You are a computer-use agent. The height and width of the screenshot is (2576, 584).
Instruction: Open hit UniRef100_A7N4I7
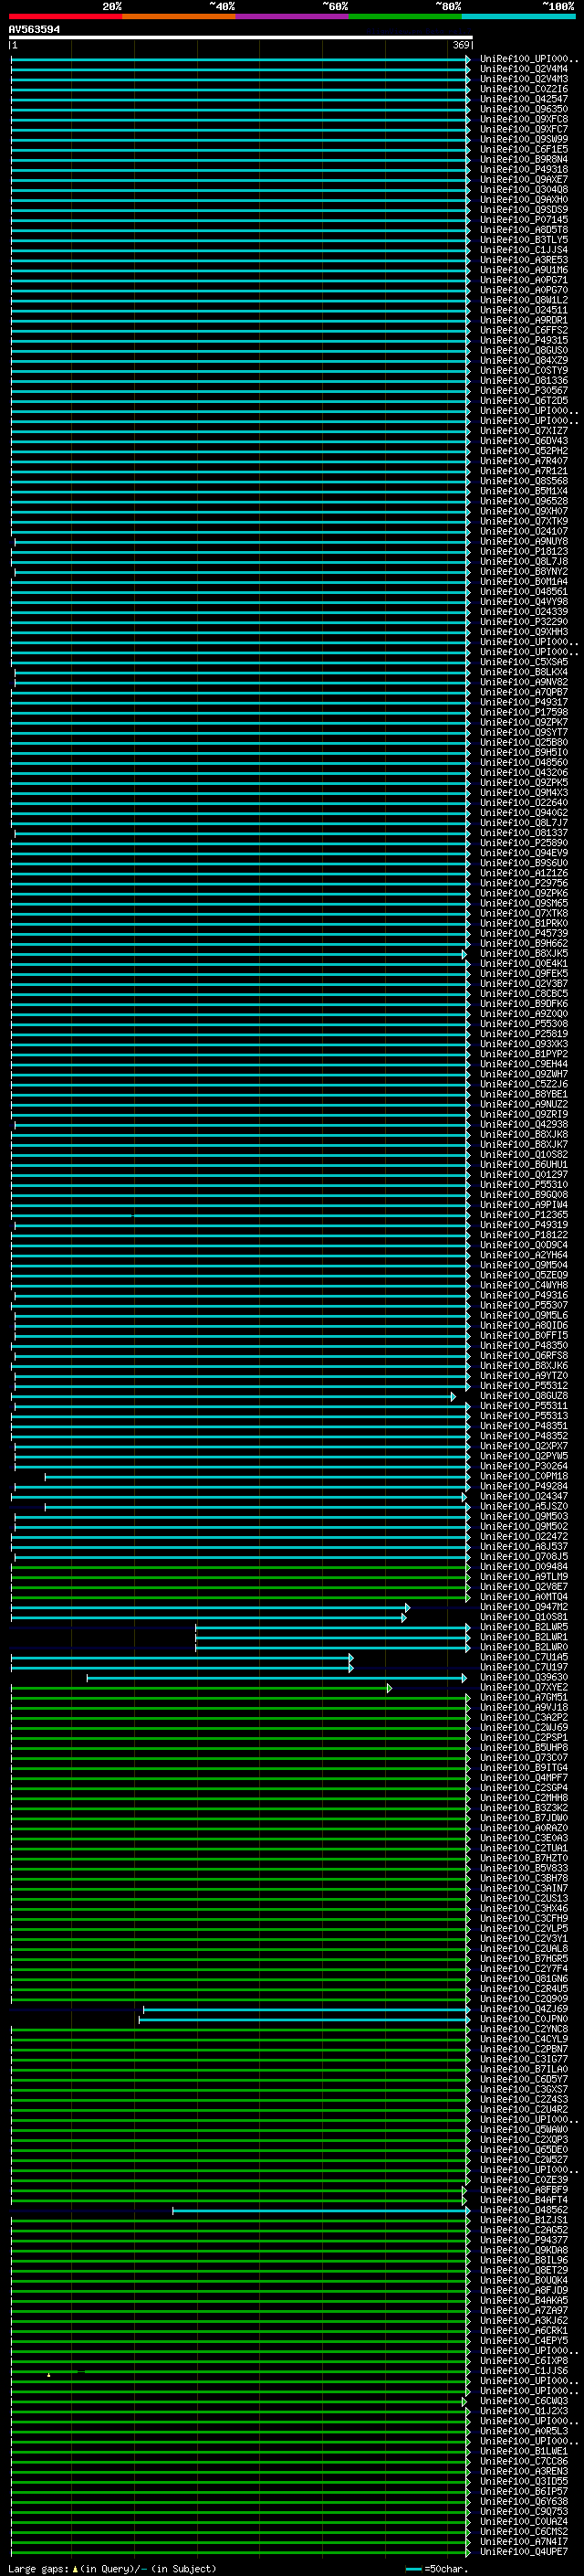point(524,2541)
